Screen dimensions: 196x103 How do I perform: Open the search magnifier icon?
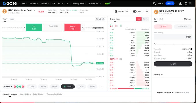[154, 3]
